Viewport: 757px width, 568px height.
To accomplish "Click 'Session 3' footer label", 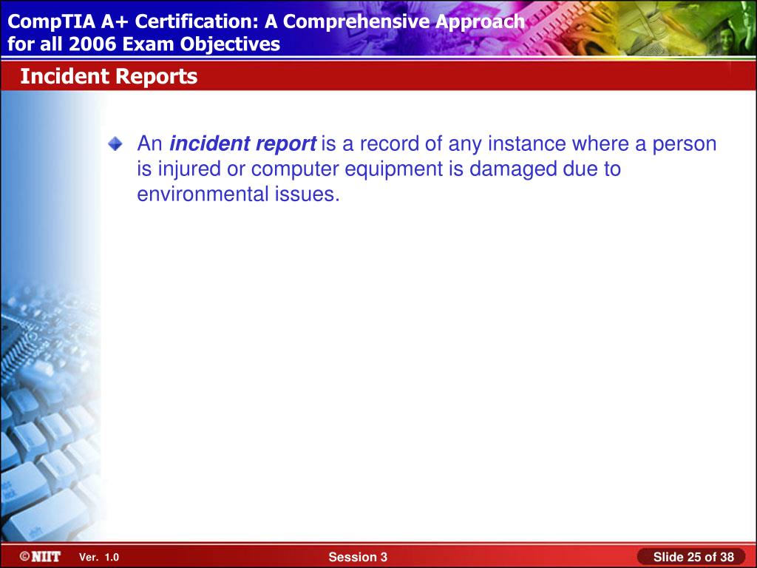I will [x=358, y=557].
